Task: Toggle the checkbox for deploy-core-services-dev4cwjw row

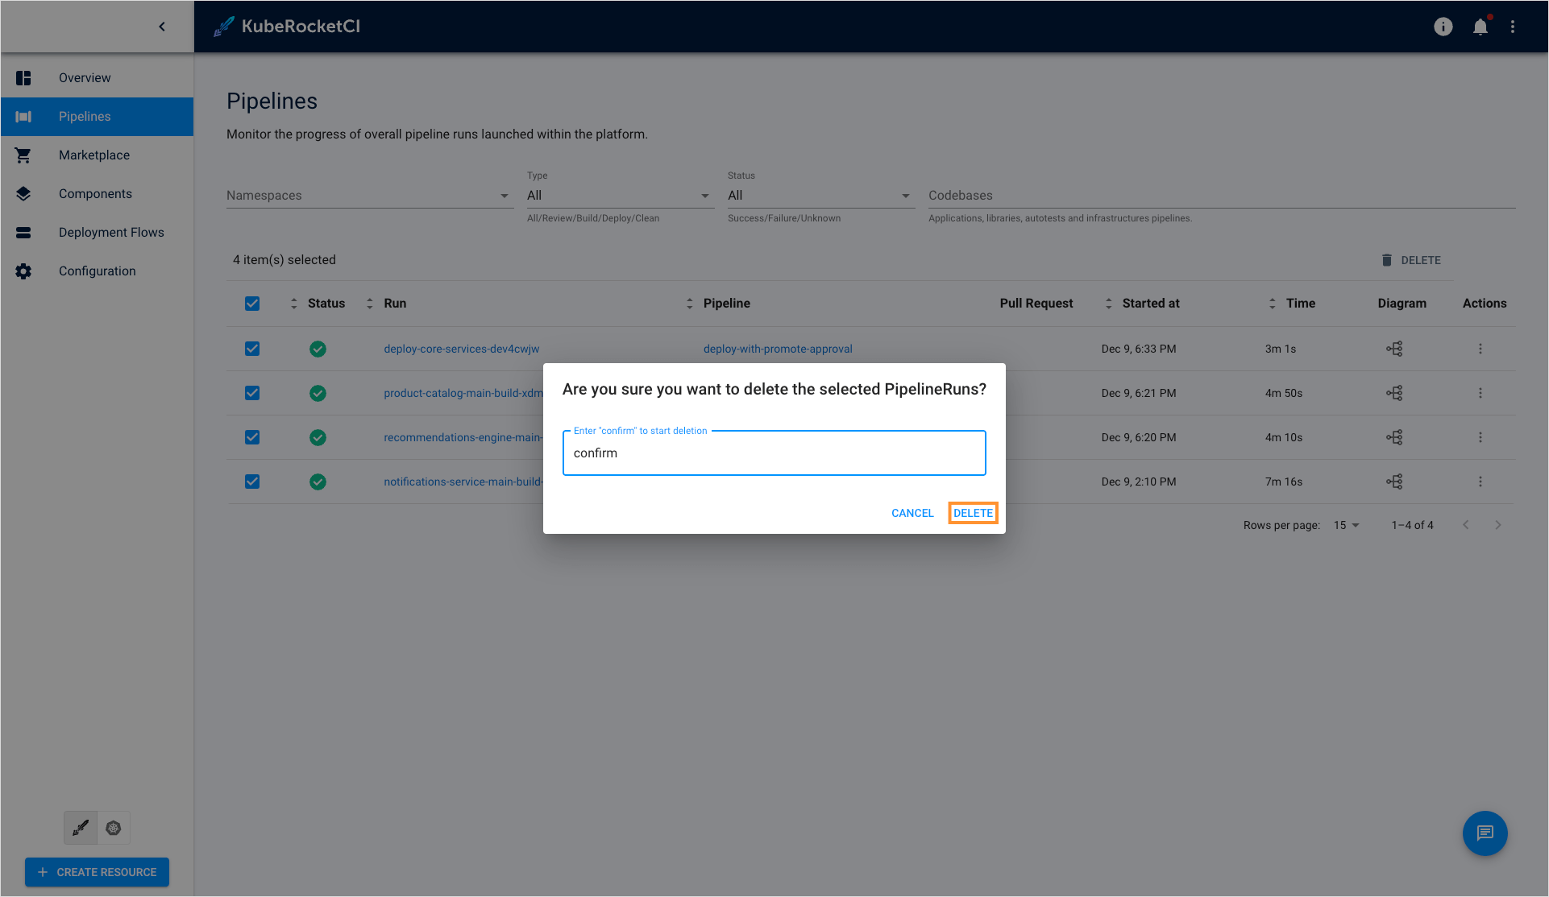Action: [x=251, y=348]
